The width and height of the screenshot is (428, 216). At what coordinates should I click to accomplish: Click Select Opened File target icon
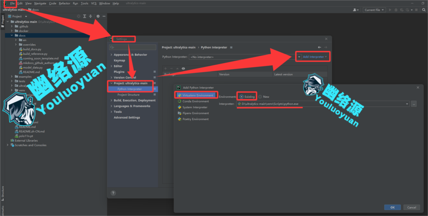(x=79, y=16)
